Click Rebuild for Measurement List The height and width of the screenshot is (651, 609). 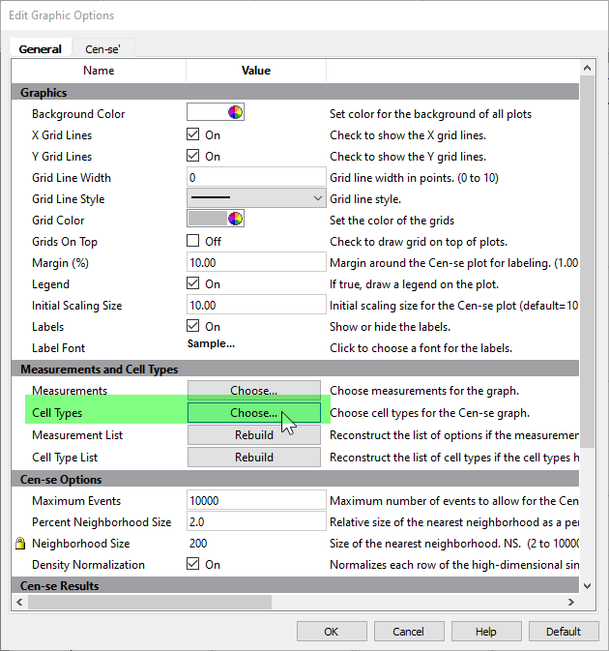tap(253, 435)
